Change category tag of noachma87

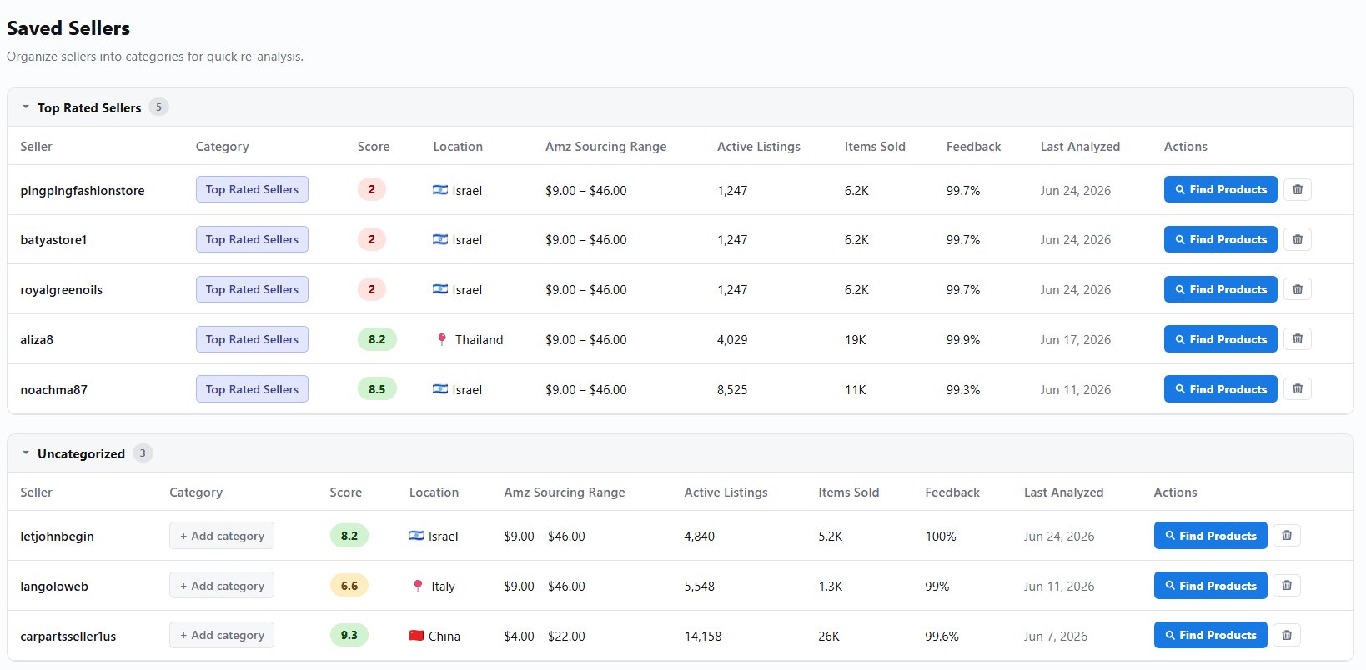[x=252, y=389]
